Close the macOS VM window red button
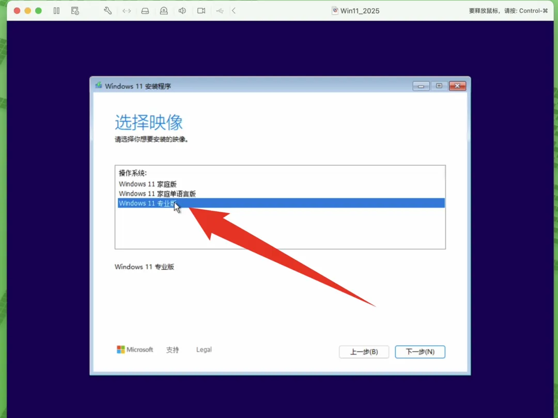Viewport: 558px width, 418px height. pyautogui.click(x=17, y=11)
